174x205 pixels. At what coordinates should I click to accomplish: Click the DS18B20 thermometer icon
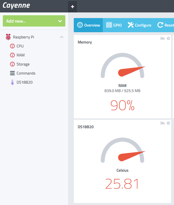click(x=12, y=82)
